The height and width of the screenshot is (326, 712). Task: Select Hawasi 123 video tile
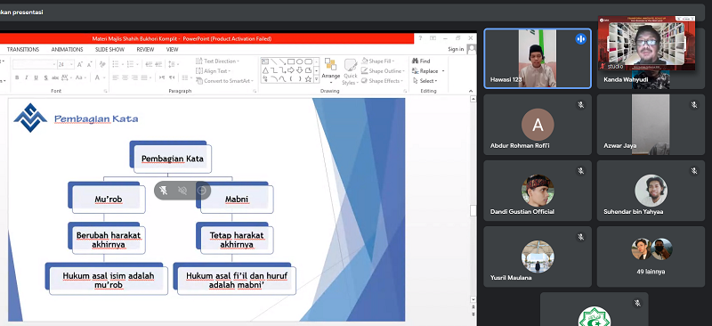pos(538,58)
